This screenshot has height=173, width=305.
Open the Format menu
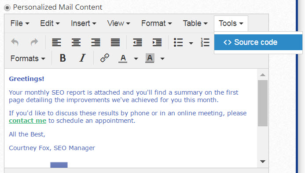coord(157,23)
